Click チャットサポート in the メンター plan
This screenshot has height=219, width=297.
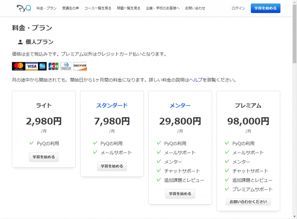tap(182, 171)
